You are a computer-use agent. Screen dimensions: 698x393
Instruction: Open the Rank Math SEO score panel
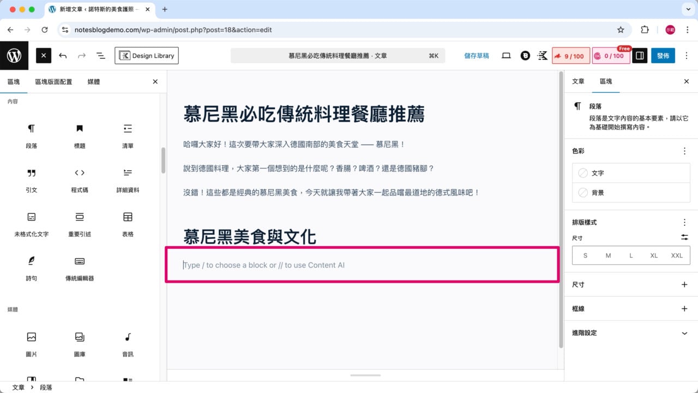pos(571,55)
